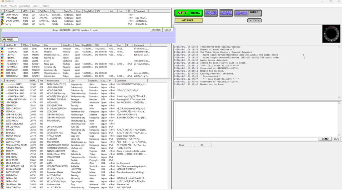Toggle the LOCAL mode indicator
The height and width of the screenshot is (190, 342).
(226, 13)
